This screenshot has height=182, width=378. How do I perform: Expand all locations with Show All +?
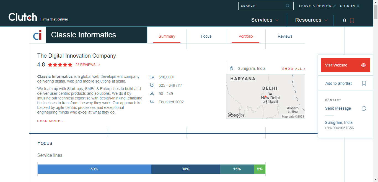pos(294,69)
